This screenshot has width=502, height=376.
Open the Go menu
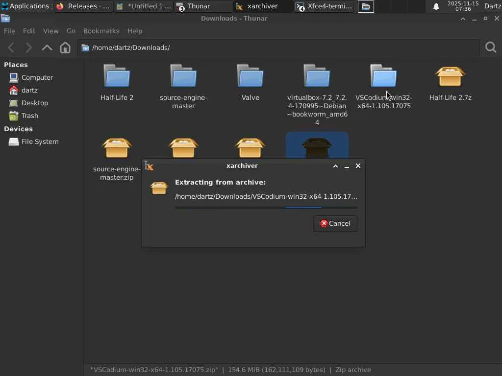71,31
